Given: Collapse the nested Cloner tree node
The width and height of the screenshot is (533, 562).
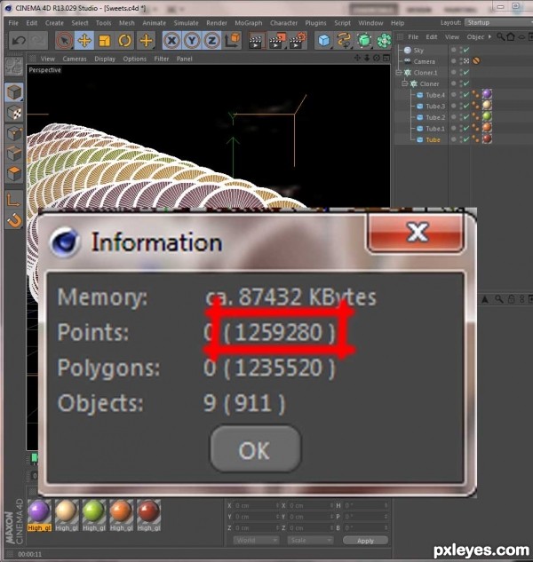Looking at the screenshot, I should point(405,83).
